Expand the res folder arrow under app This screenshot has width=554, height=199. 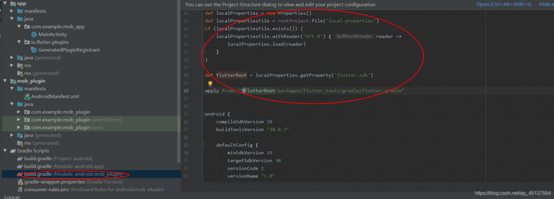click(12, 66)
